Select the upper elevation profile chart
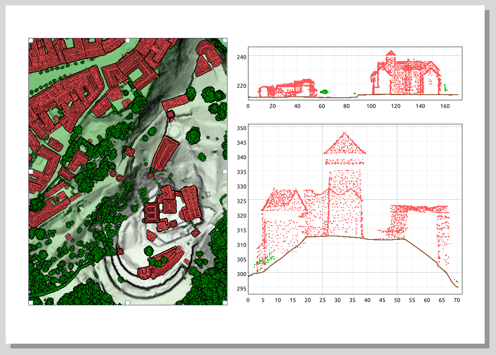This screenshot has width=496, height=355. [x=355, y=73]
